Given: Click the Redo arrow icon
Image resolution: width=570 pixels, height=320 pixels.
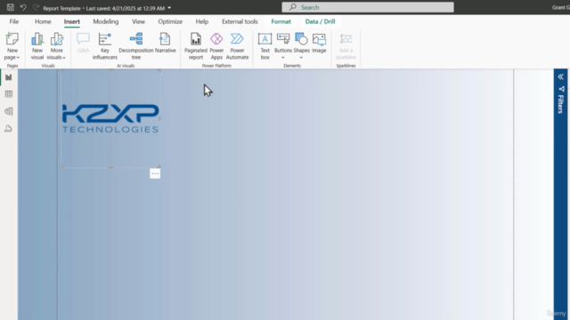Looking at the screenshot, I should pyautogui.click(x=36, y=7).
